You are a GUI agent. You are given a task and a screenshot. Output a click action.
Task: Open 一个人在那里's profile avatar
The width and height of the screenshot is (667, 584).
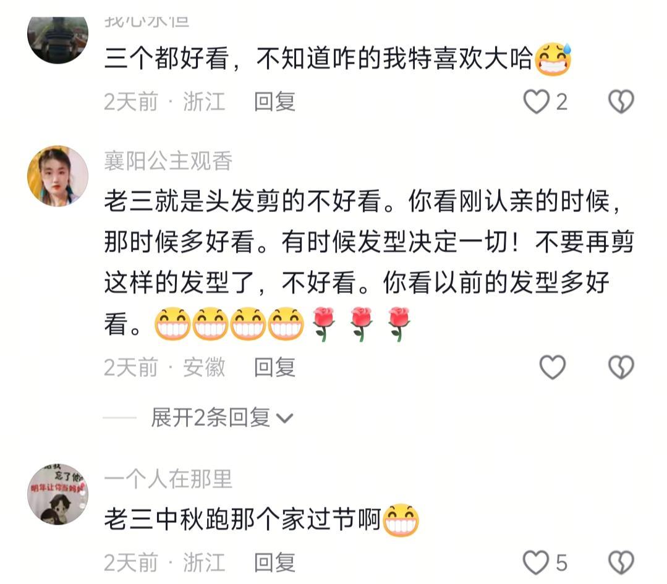pos(58,494)
